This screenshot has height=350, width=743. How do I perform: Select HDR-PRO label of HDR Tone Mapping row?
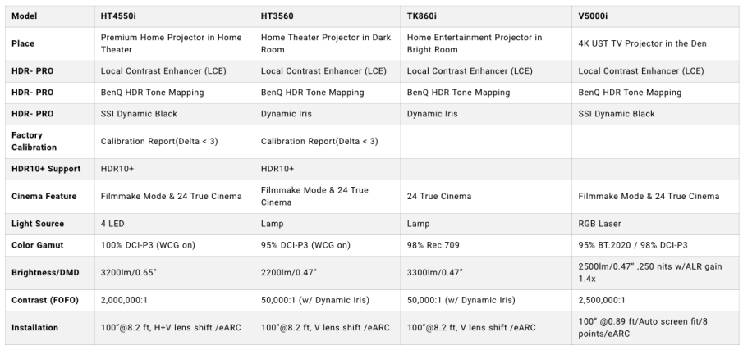point(33,93)
